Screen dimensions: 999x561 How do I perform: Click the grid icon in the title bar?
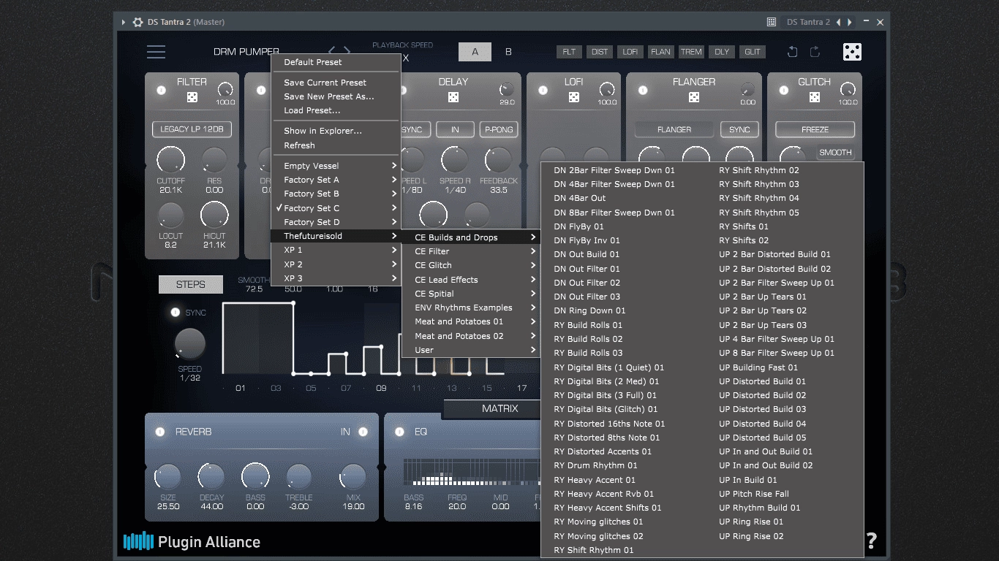[771, 22]
